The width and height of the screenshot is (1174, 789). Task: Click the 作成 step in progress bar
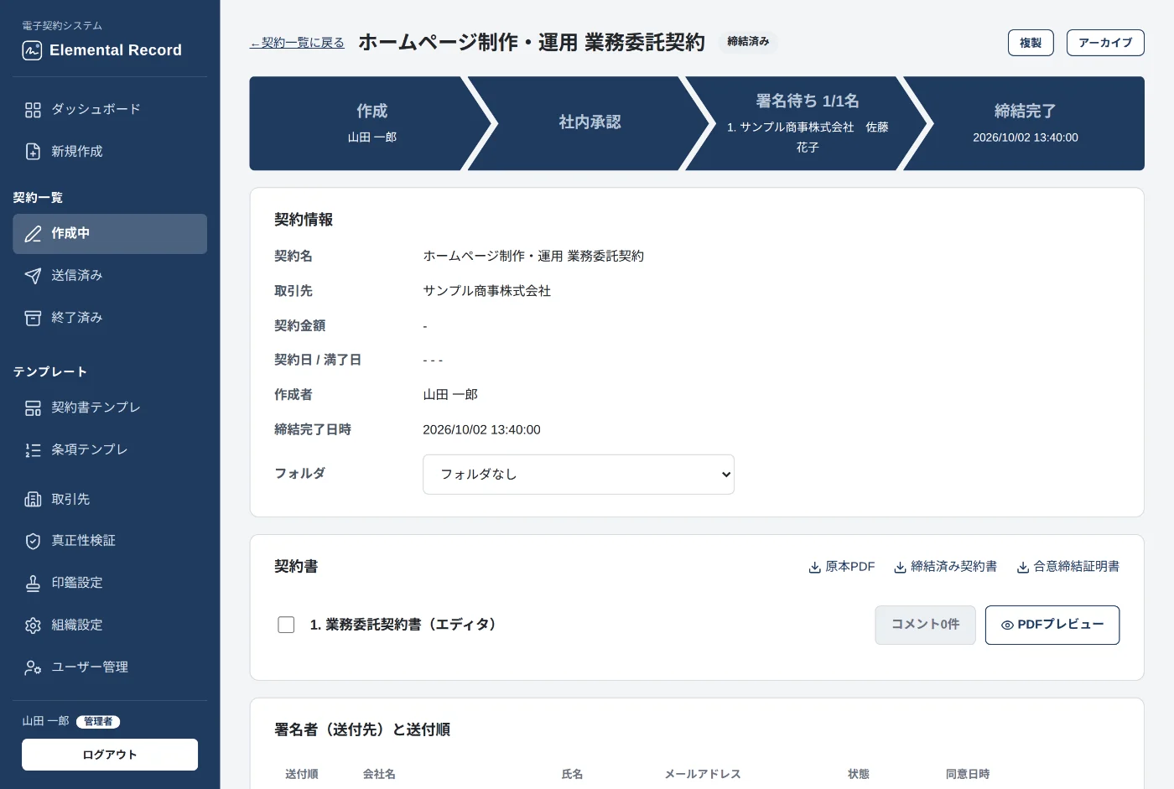click(372, 123)
